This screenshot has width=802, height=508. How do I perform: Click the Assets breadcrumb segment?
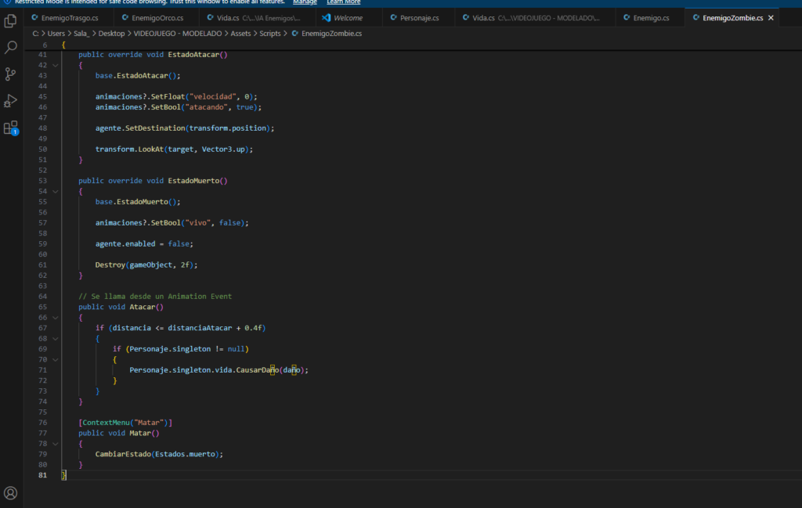point(240,33)
